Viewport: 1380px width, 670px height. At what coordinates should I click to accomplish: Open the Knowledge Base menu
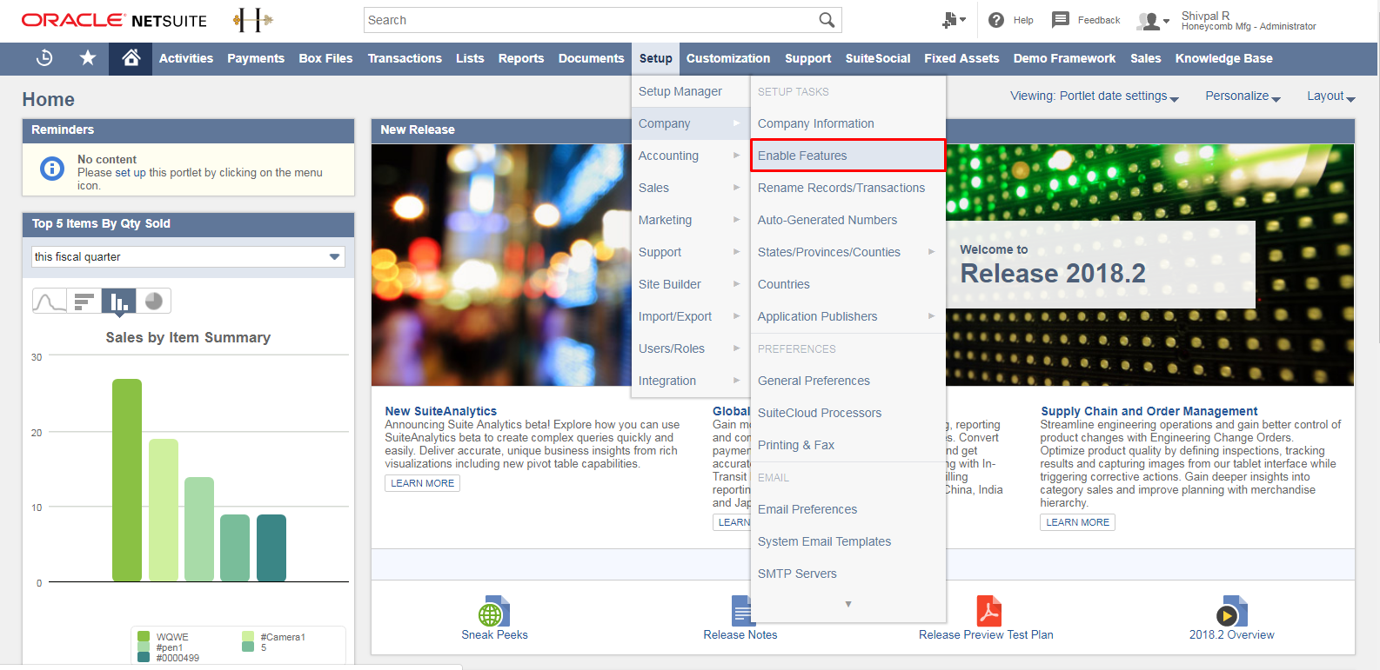pos(1223,58)
